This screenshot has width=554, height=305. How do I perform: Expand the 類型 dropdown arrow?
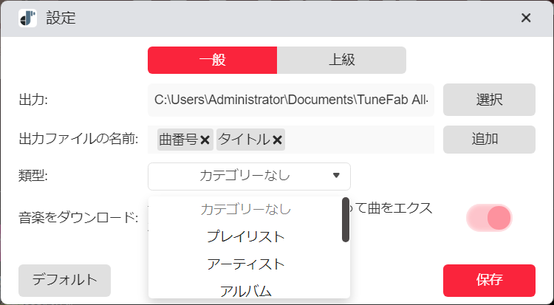(x=336, y=176)
